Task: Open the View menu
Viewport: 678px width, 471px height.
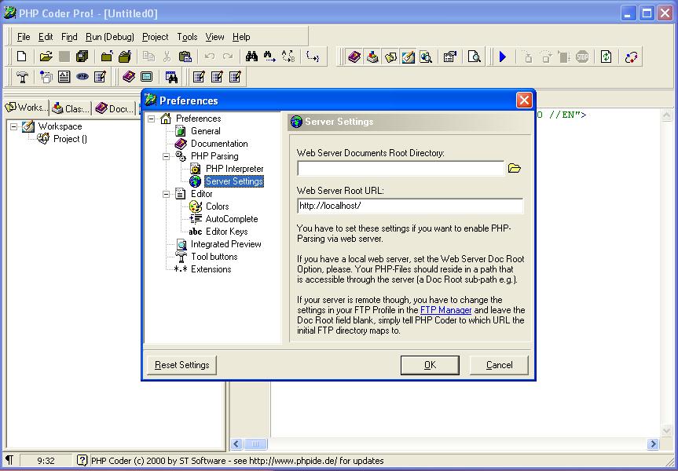Action: point(214,37)
